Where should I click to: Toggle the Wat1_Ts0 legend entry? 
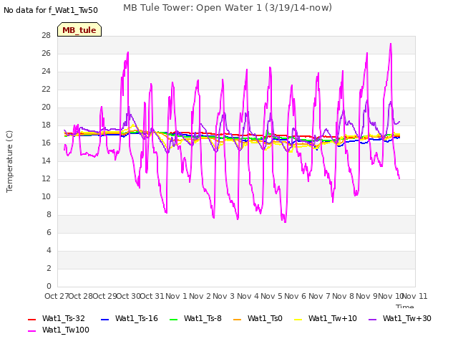(x=258, y=318)
